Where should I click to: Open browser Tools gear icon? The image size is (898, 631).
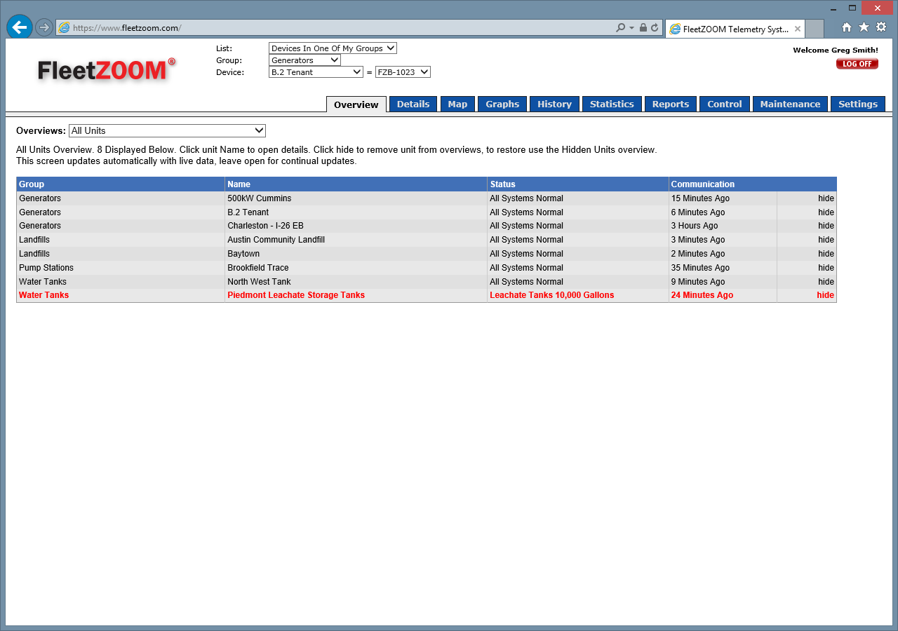point(881,27)
